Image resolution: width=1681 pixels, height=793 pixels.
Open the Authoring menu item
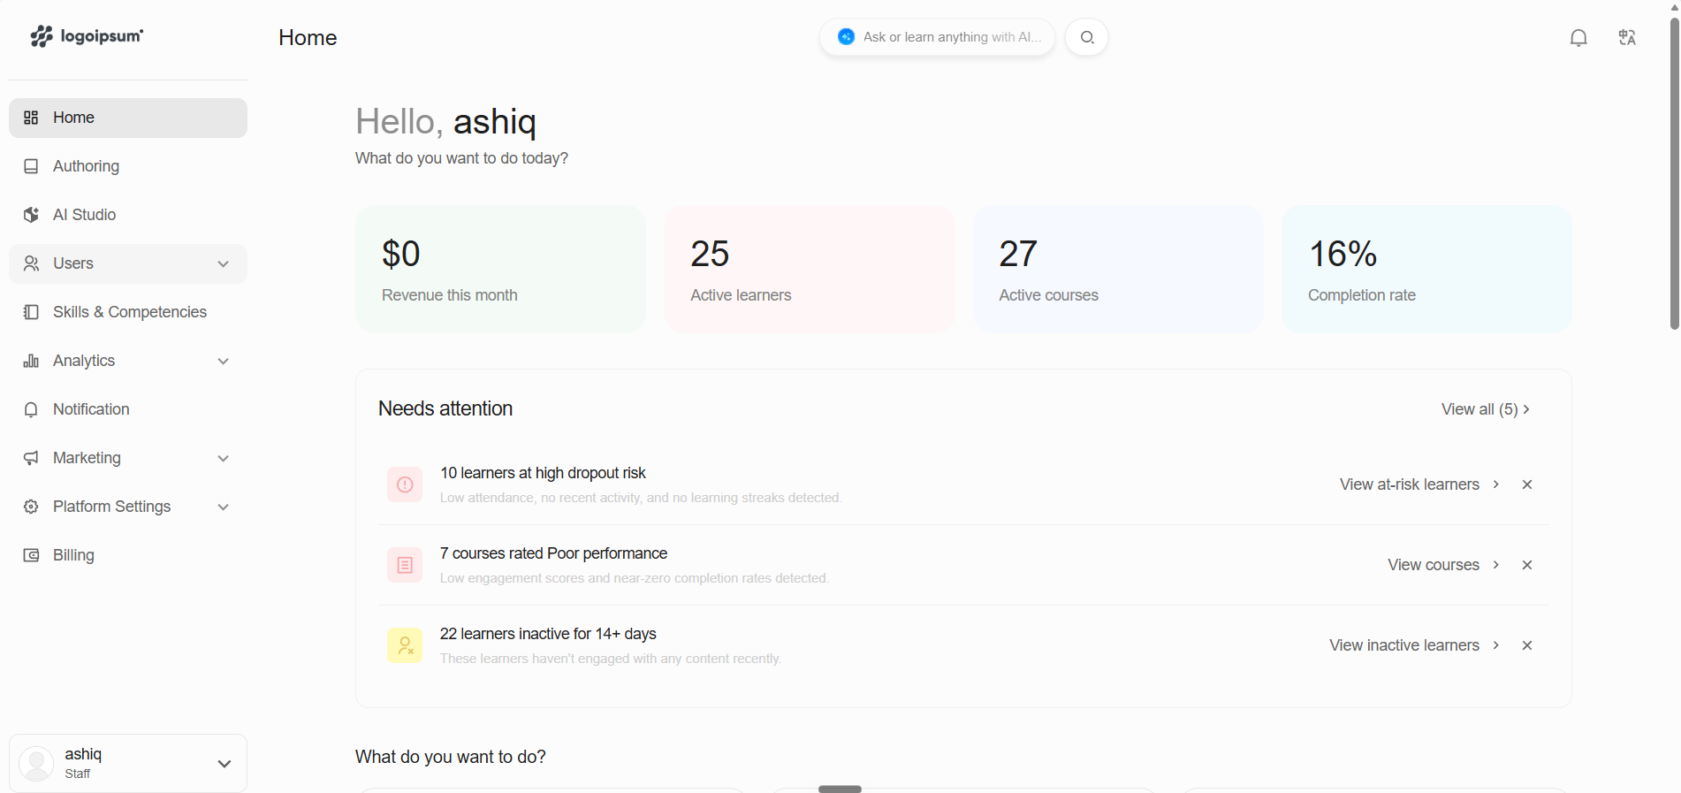[128, 166]
